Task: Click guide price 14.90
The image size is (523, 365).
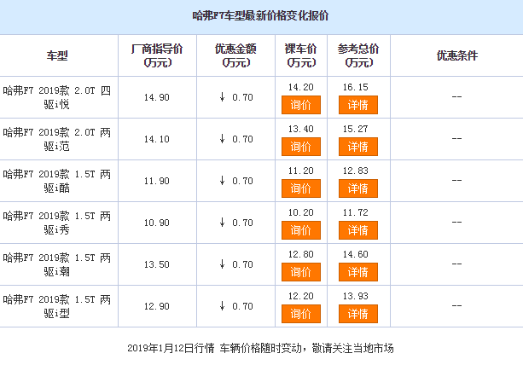Action: pyautogui.click(x=157, y=97)
